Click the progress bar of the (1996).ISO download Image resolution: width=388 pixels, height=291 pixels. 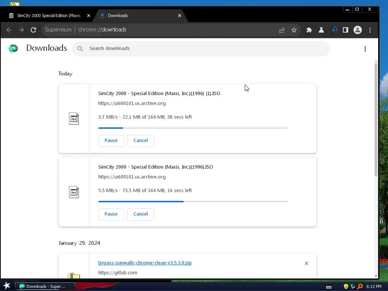193,202
